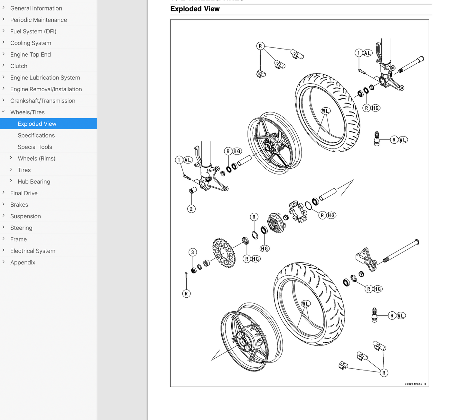The image size is (465, 420).
Task: Go to the Periodic Maintenance chapter
Action: [39, 20]
